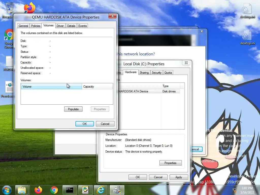Screen dimensions: 260x195
Task: Close the QEMU HARDDISK Properties dialog
Action: tap(112, 16)
